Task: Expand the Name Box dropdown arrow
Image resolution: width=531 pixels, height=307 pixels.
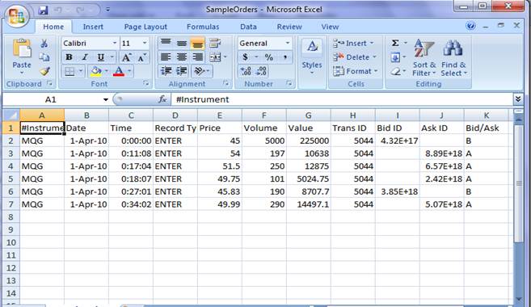Action: (x=105, y=99)
